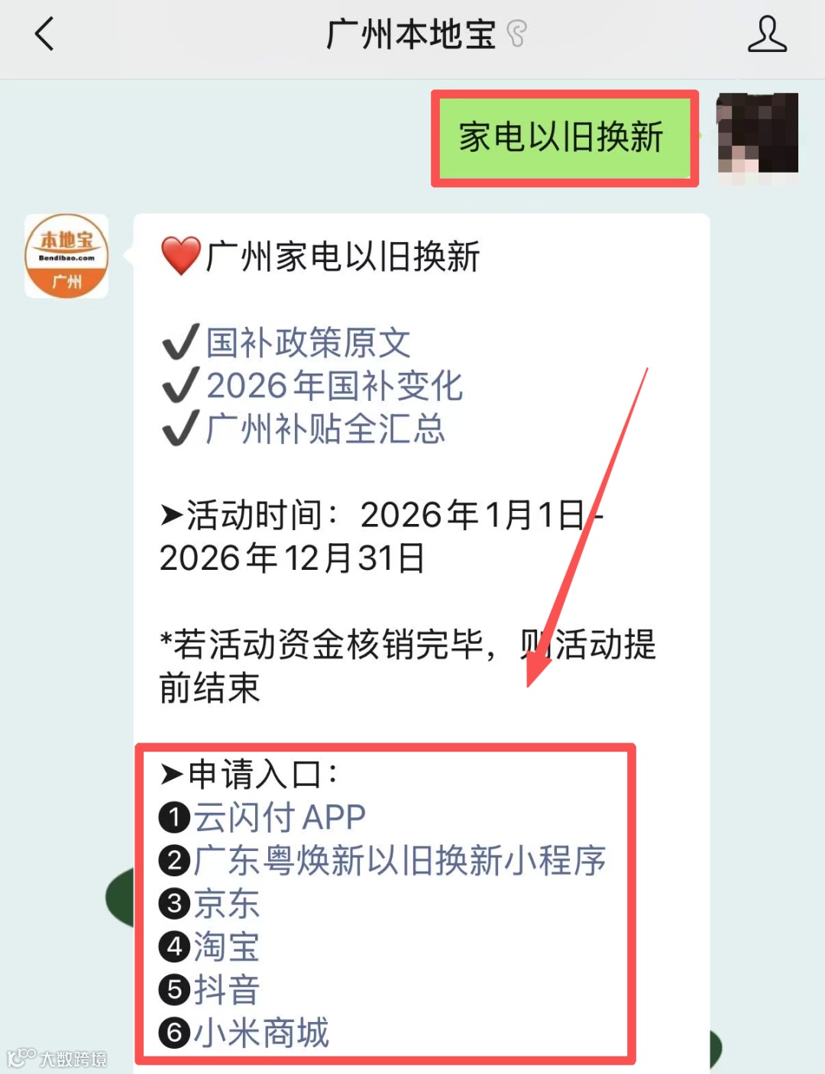Open the 本地宝 sender avatar
825x1074 pixels.
click(x=66, y=256)
